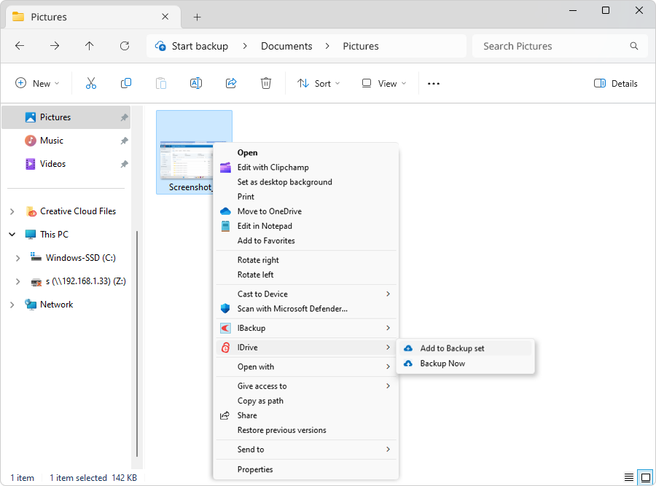Click the New button in toolbar
This screenshot has width=656, height=486.
(37, 84)
